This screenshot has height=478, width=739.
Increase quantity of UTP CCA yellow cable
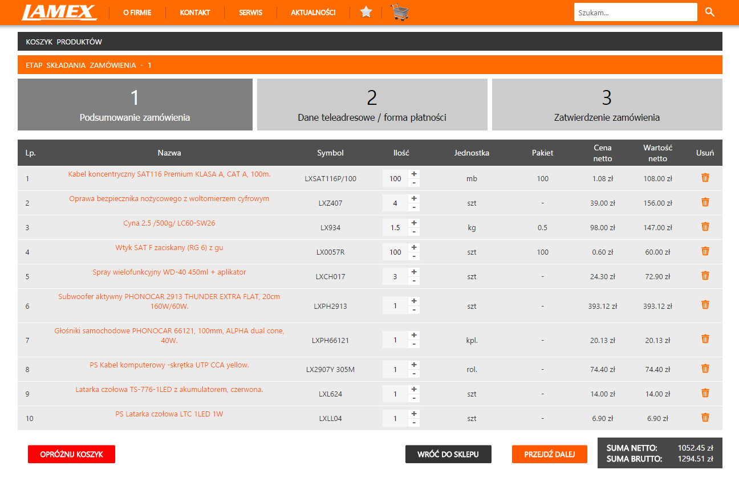414,365
